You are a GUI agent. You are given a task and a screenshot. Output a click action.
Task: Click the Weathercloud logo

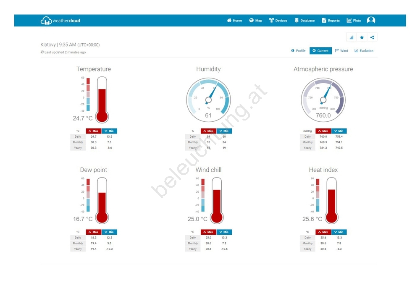pos(60,21)
